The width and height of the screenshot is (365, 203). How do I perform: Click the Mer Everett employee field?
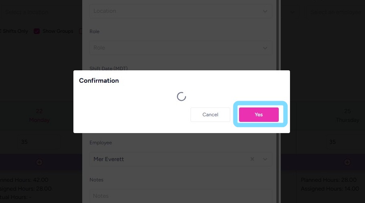[168, 159]
